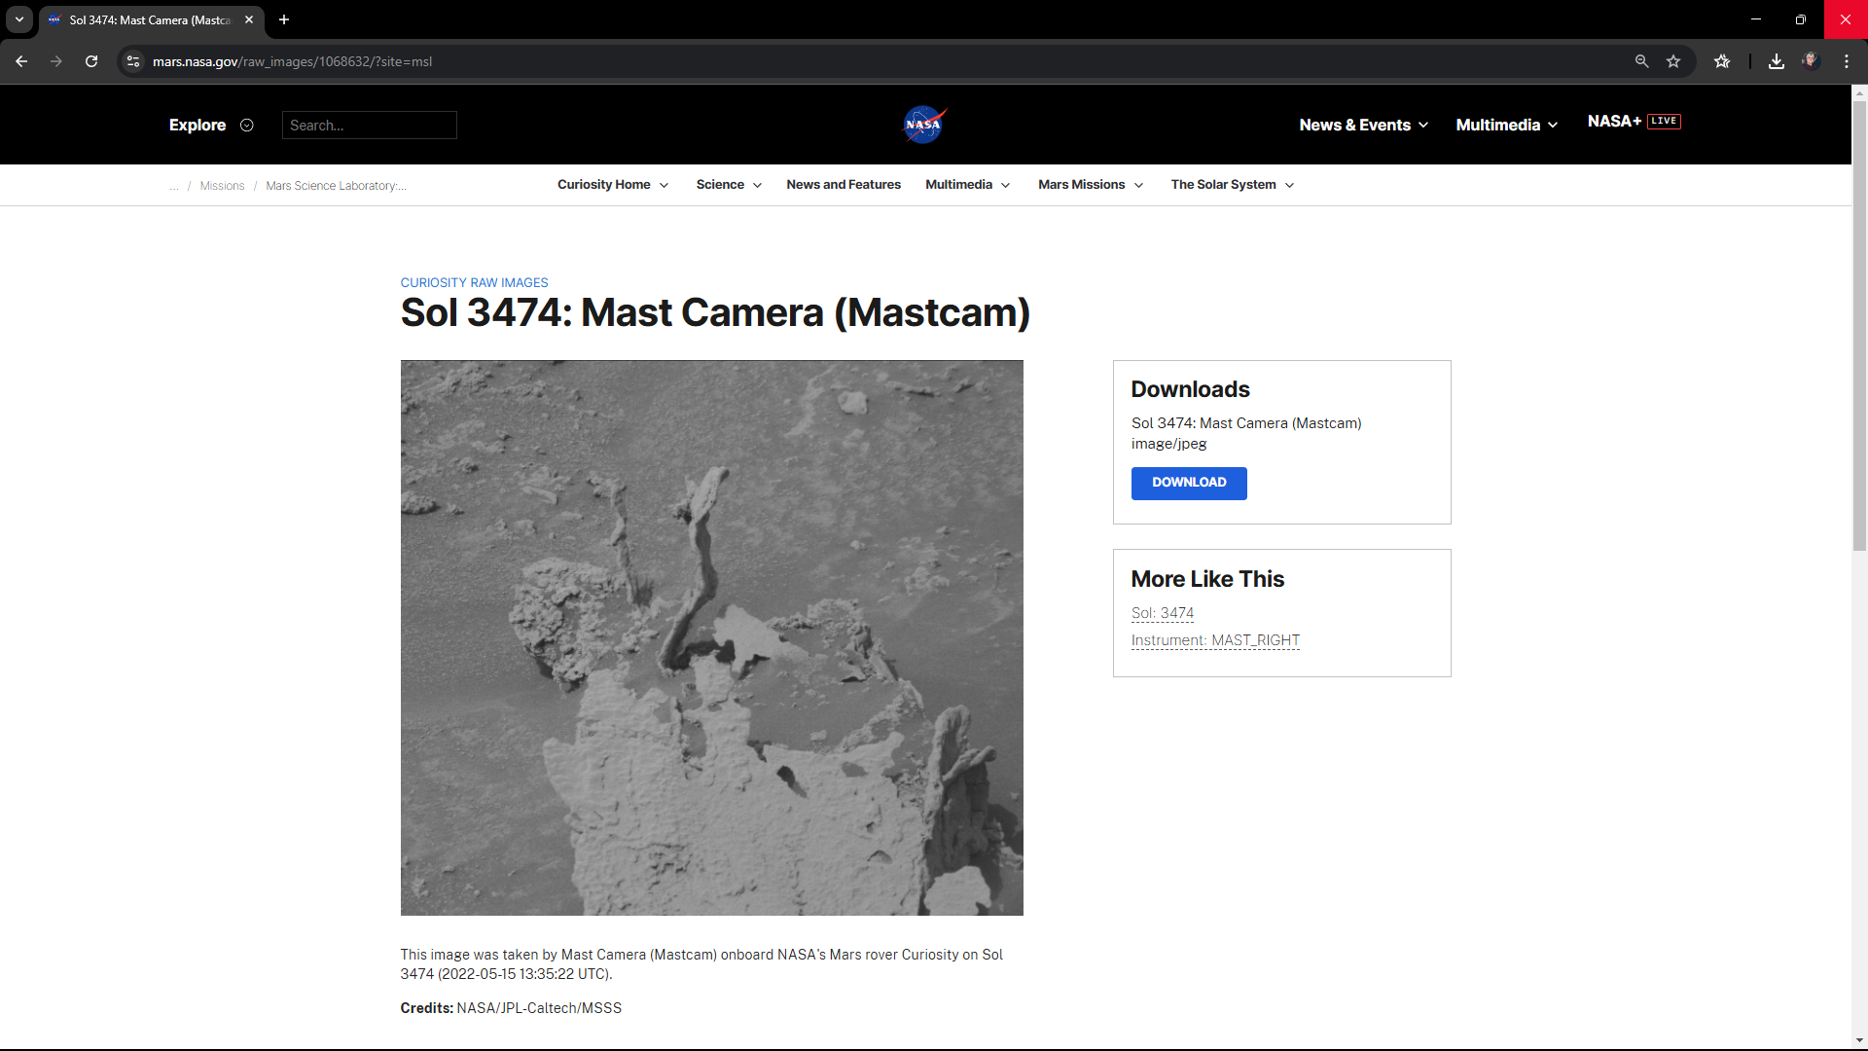Open News and Features menu item
This screenshot has height=1051, width=1868.
point(844,185)
